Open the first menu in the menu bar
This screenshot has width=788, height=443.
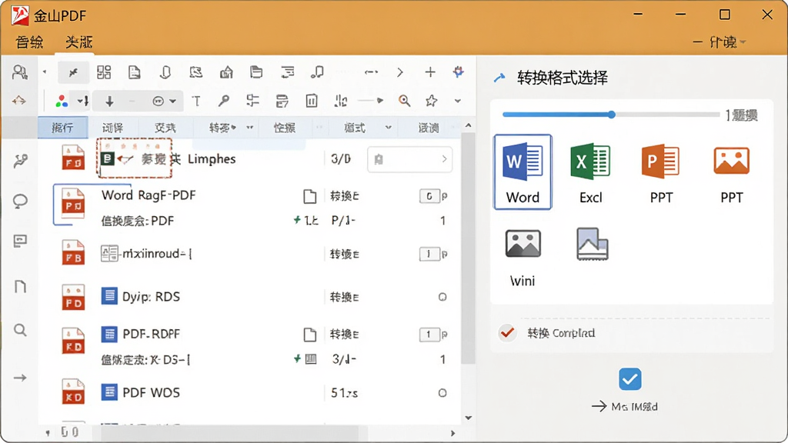point(29,42)
